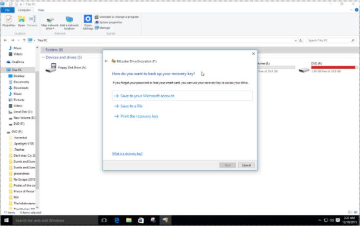Open the Windows Start menu
The height and width of the screenshot is (226, 360).
(x=7, y=220)
